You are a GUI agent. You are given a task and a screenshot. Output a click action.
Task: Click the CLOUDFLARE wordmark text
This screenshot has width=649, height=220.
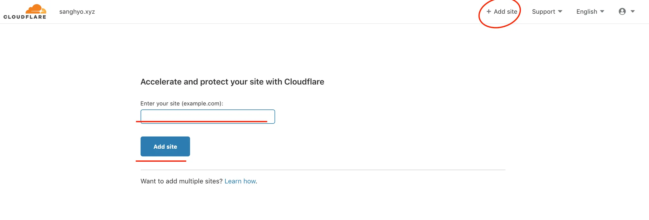click(25, 17)
